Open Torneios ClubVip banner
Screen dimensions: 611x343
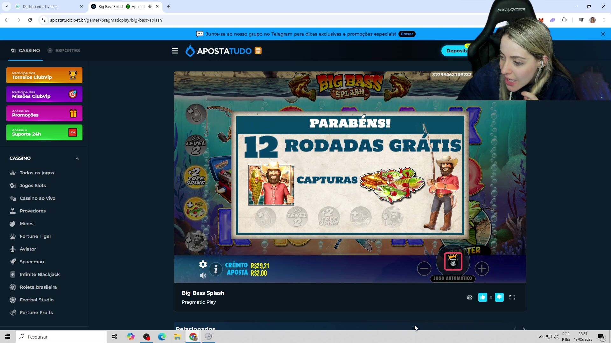pyautogui.click(x=44, y=75)
